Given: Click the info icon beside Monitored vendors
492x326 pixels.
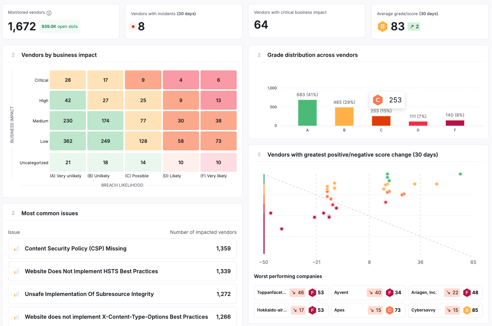Looking at the screenshot, I should (x=49, y=13).
